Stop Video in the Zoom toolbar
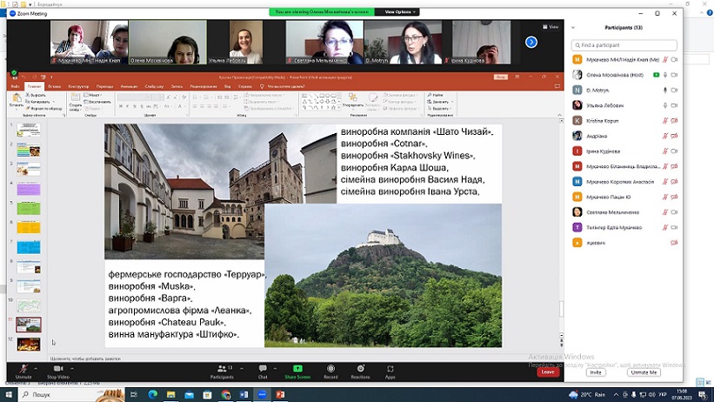Screen dimensions: 714x402 point(57,371)
